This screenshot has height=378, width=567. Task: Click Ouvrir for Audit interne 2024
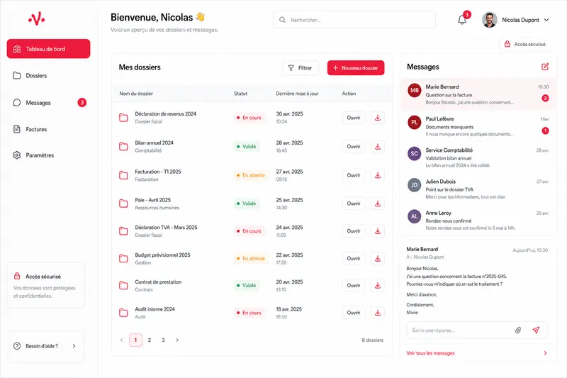coord(354,313)
